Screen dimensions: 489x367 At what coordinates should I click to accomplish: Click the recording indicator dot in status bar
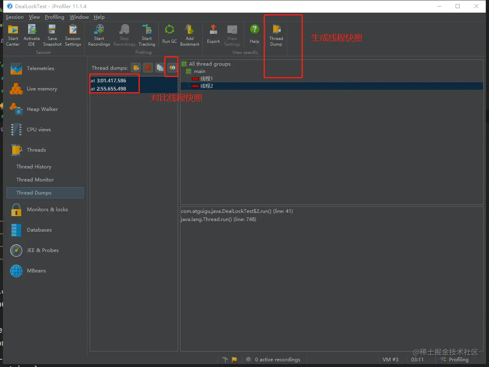click(x=249, y=359)
